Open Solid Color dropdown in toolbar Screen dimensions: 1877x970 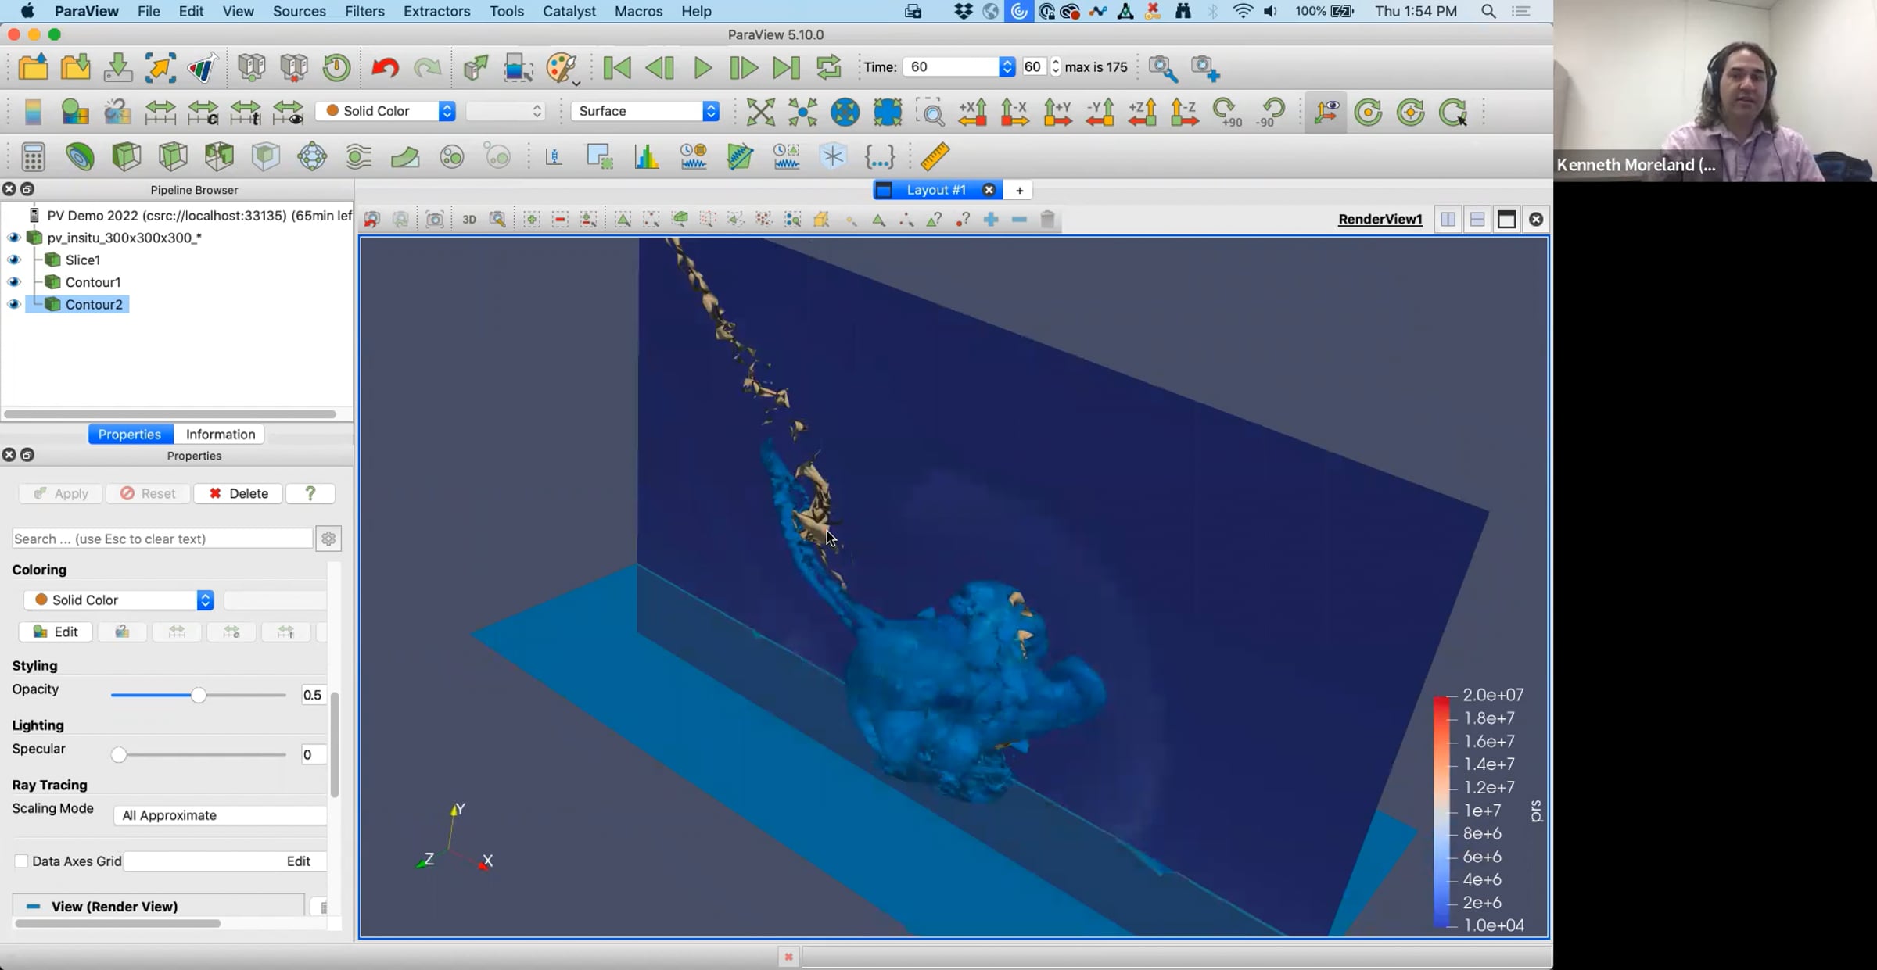point(386,111)
